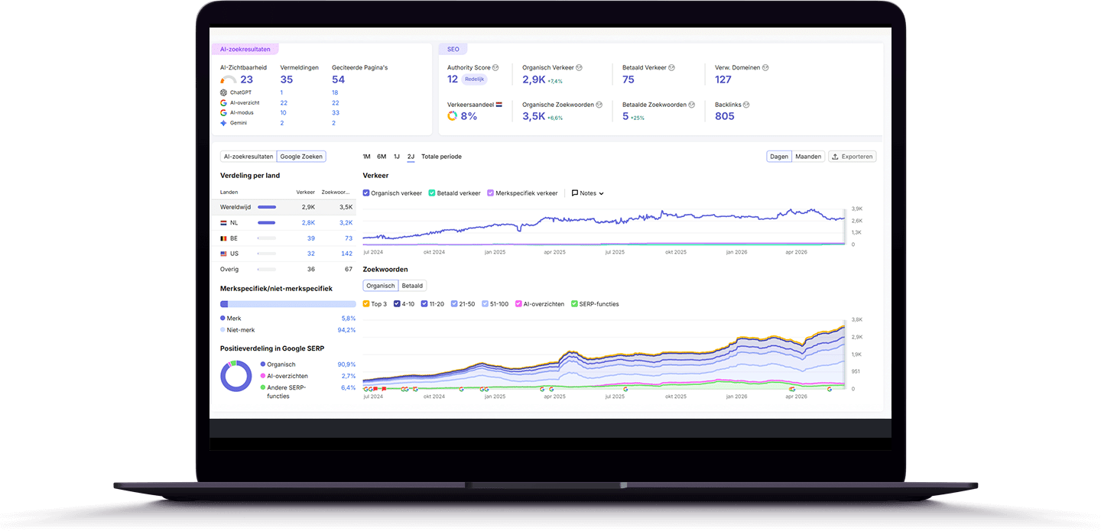Toggle the 51-100 positions checkbox
The image size is (1101, 531).
485,304
